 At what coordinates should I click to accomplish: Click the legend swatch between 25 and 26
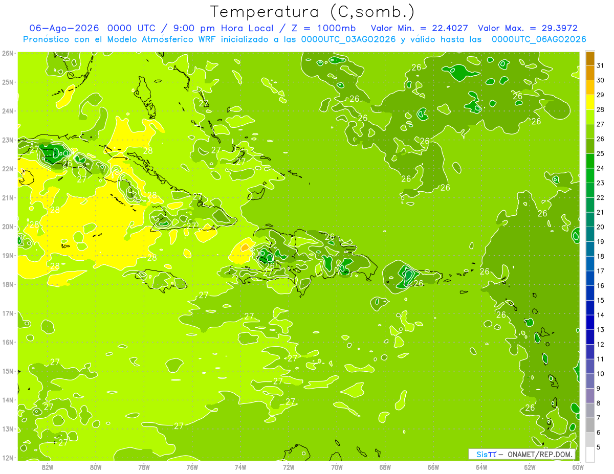click(590, 146)
